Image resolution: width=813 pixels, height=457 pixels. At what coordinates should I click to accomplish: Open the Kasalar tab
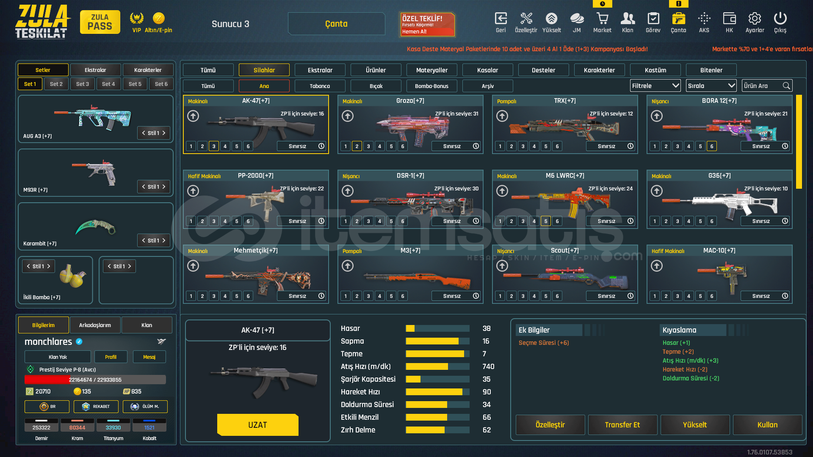click(487, 70)
